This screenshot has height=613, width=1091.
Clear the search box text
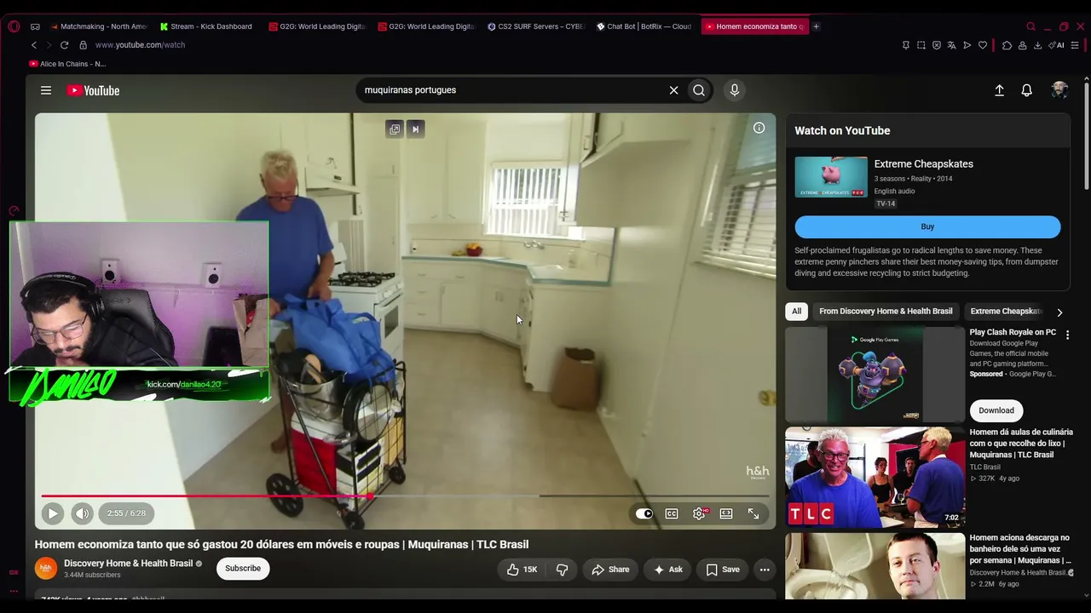(x=673, y=90)
